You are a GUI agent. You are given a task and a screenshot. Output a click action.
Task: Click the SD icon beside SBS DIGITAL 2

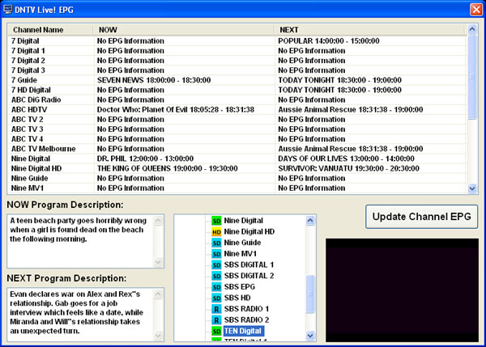tap(216, 276)
